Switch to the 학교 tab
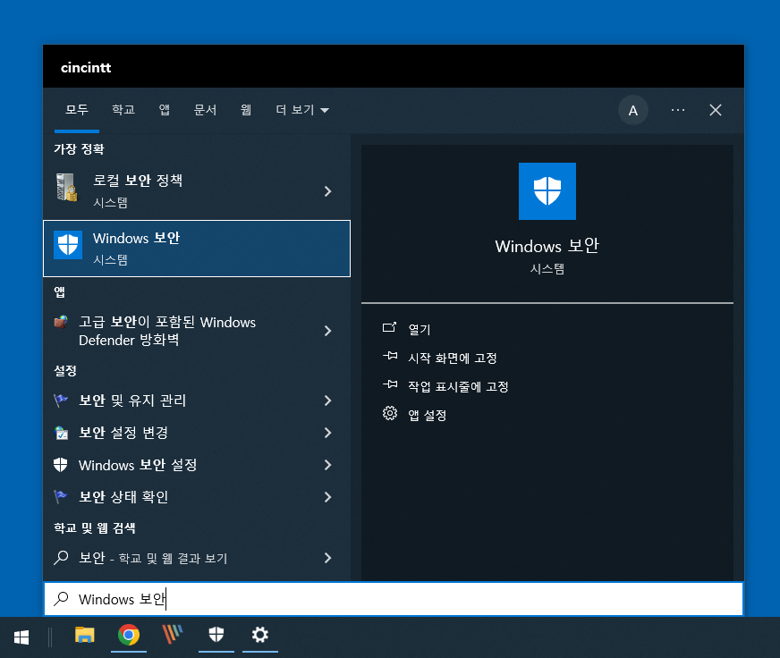The height and width of the screenshot is (658, 780). click(123, 110)
